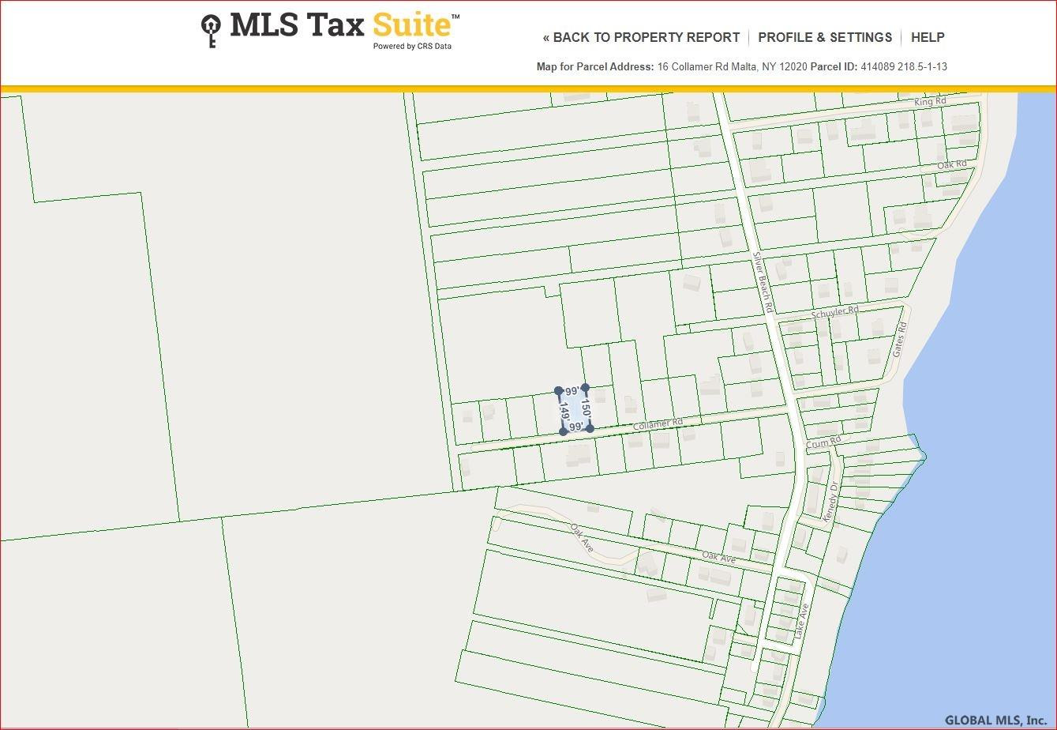This screenshot has width=1057, height=730.
Task: Click the Gates Rd street label
Action: 899,339
